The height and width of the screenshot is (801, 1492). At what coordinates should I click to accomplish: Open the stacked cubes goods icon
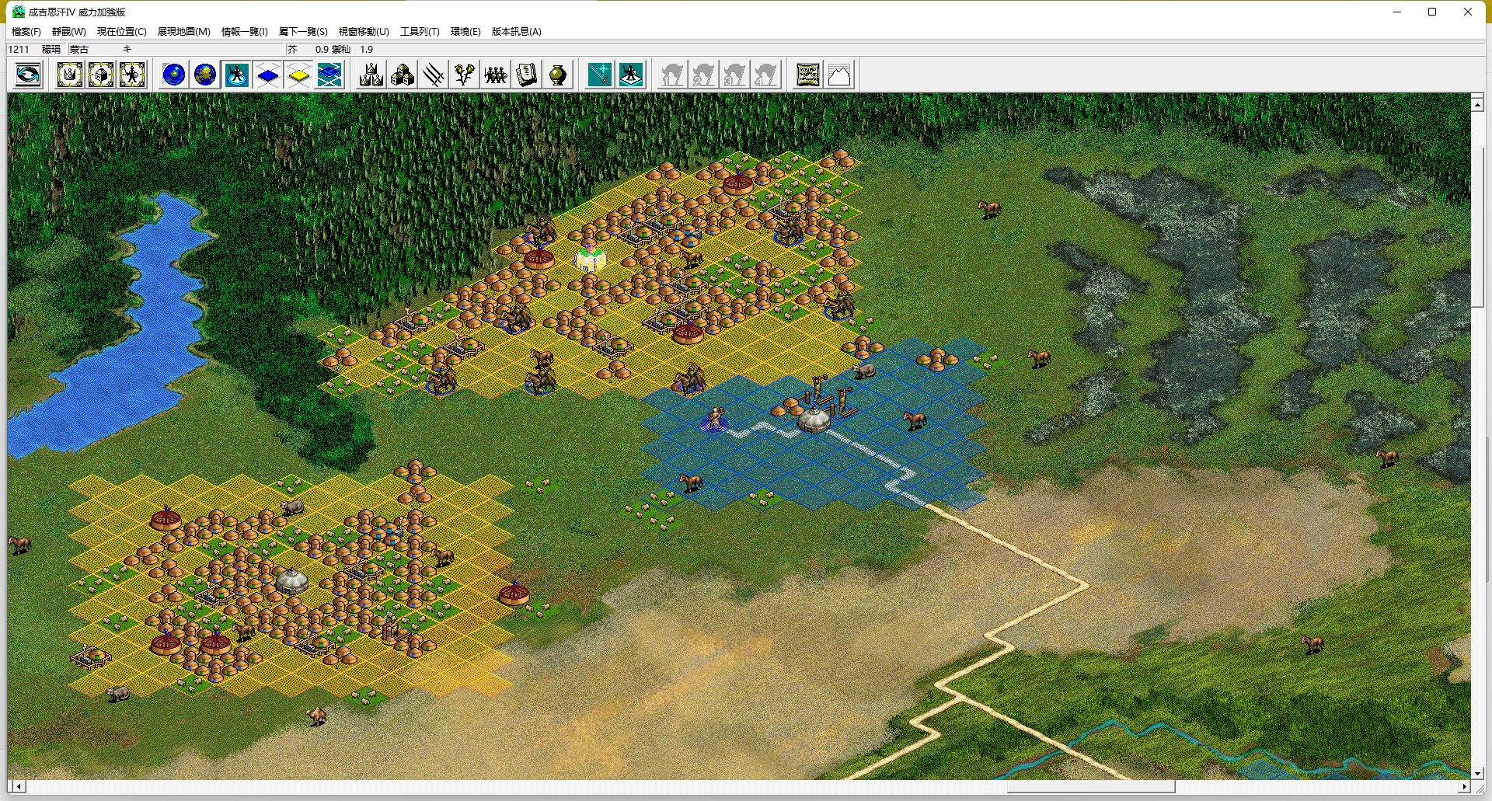tap(403, 75)
